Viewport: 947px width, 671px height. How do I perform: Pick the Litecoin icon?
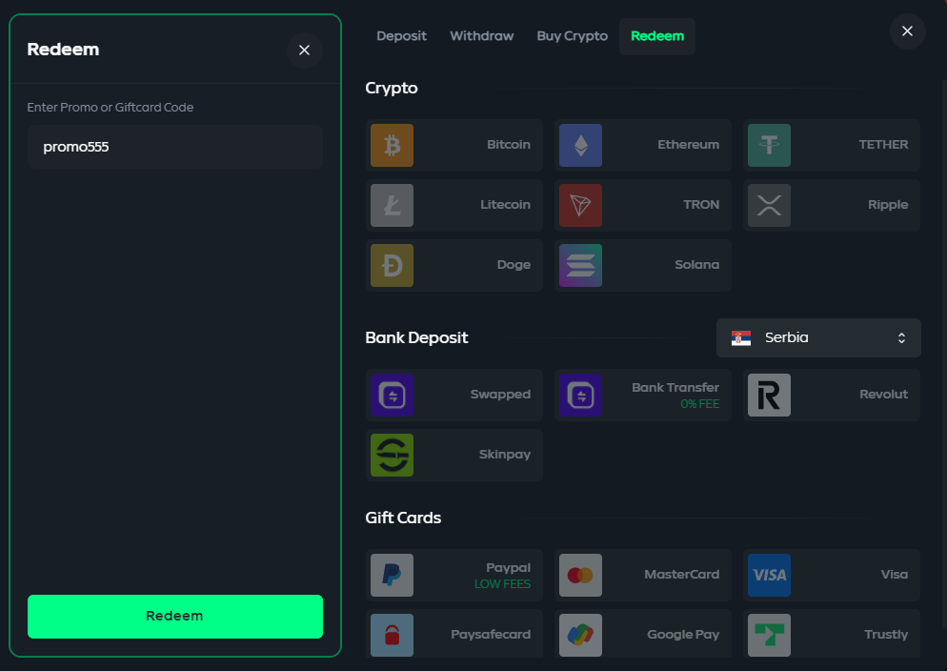[392, 204]
